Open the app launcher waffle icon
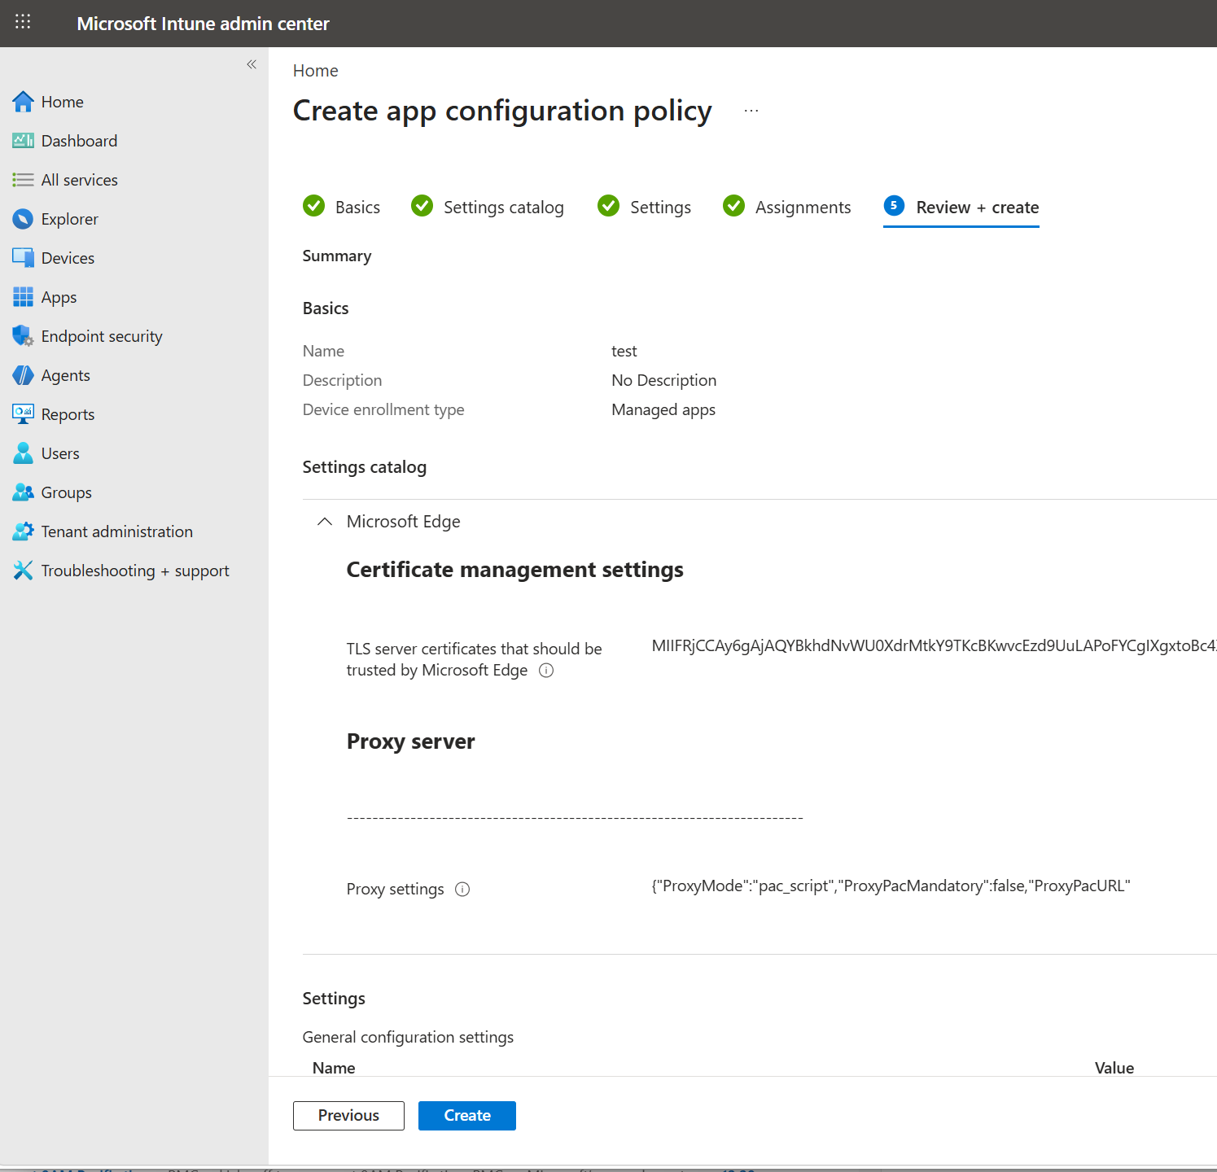This screenshot has width=1217, height=1172. (23, 22)
